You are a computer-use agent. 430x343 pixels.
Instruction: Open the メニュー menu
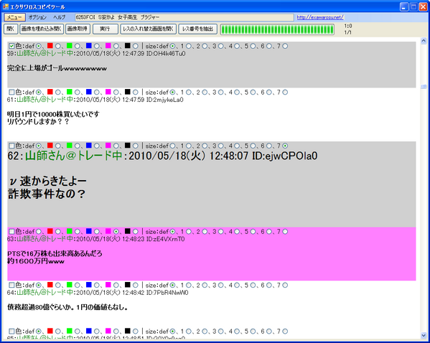(14, 17)
